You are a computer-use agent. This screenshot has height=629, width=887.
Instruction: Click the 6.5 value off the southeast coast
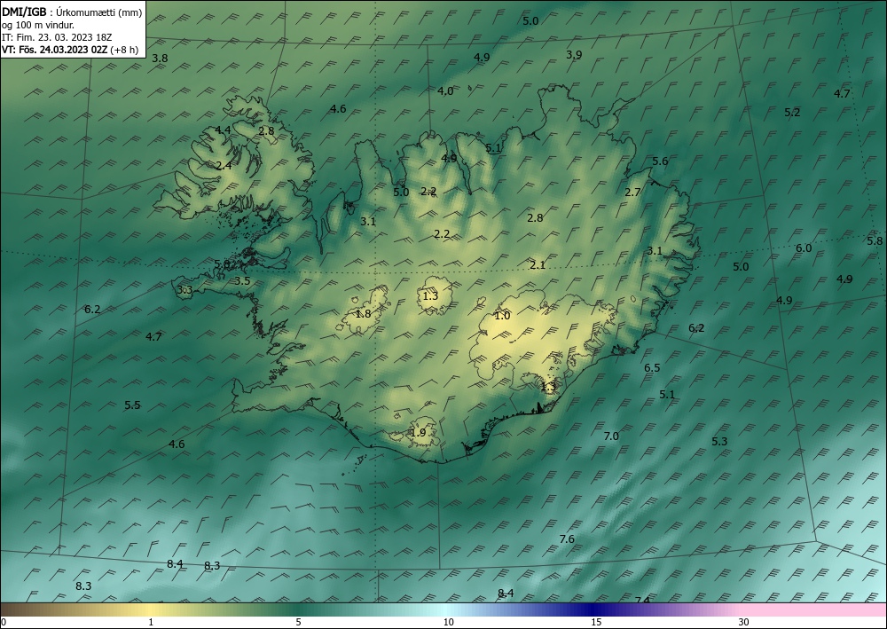(x=652, y=368)
